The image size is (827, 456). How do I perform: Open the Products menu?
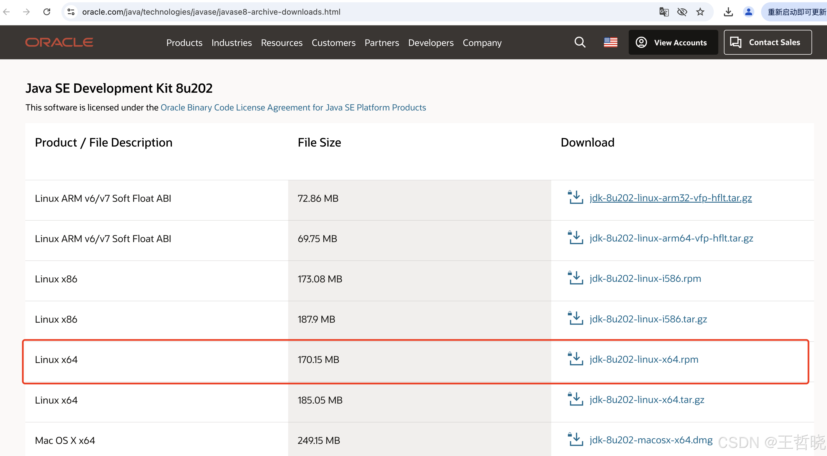tap(184, 43)
